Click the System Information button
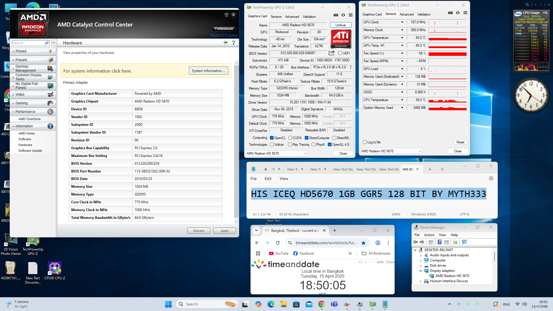Screen dimensions: 553x311 point(208,71)
